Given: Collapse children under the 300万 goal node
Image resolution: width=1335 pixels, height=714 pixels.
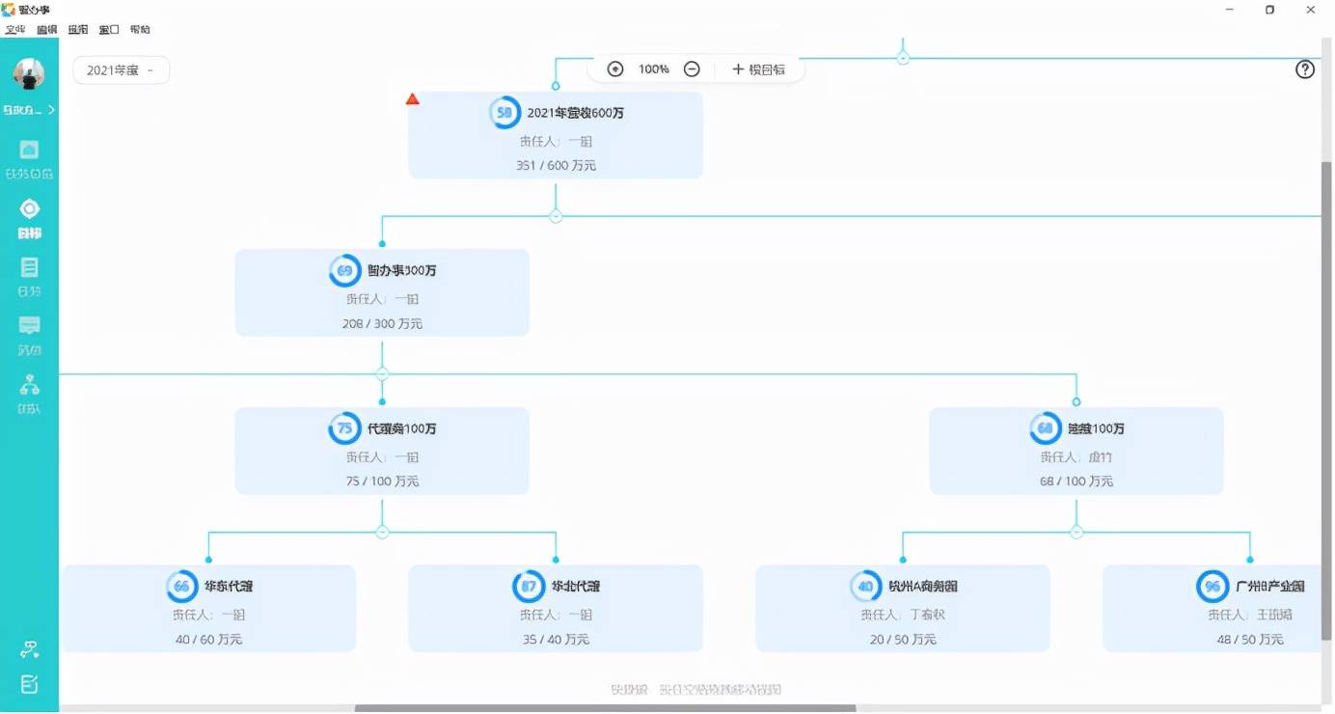Looking at the screenshot, I should click(x=382, y=373).
